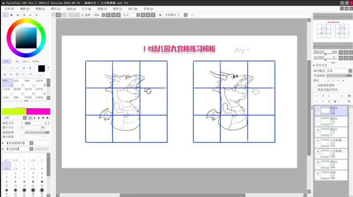Click the black foreground color swatch

[41, 68]
